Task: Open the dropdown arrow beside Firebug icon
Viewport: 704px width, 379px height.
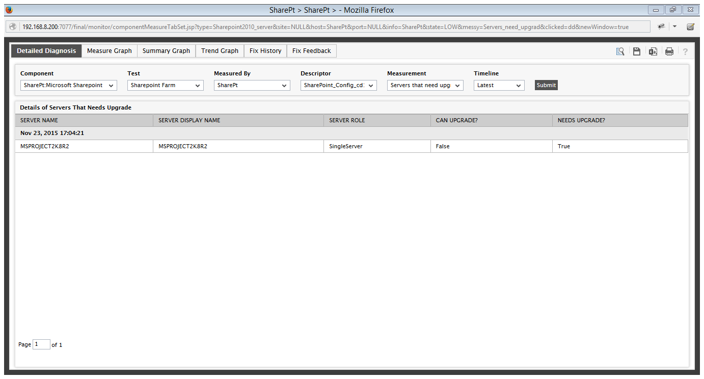Action: click(x=674, y=26)
